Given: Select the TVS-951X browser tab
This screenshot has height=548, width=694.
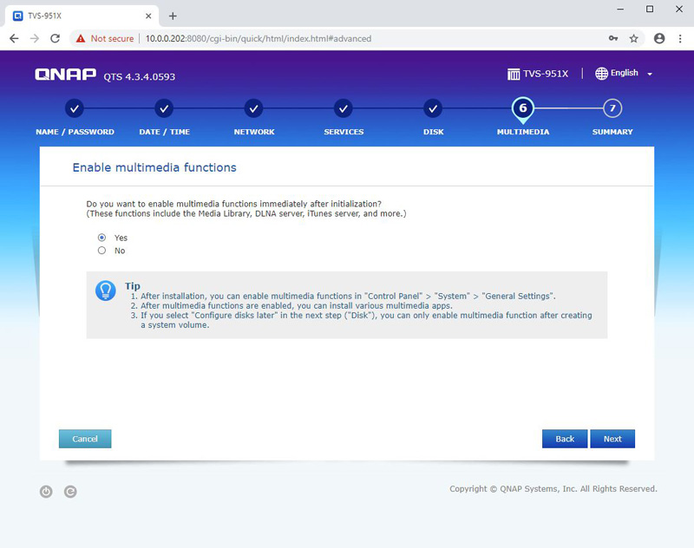Looking at the screenshot, I should [x=82, y=16].
